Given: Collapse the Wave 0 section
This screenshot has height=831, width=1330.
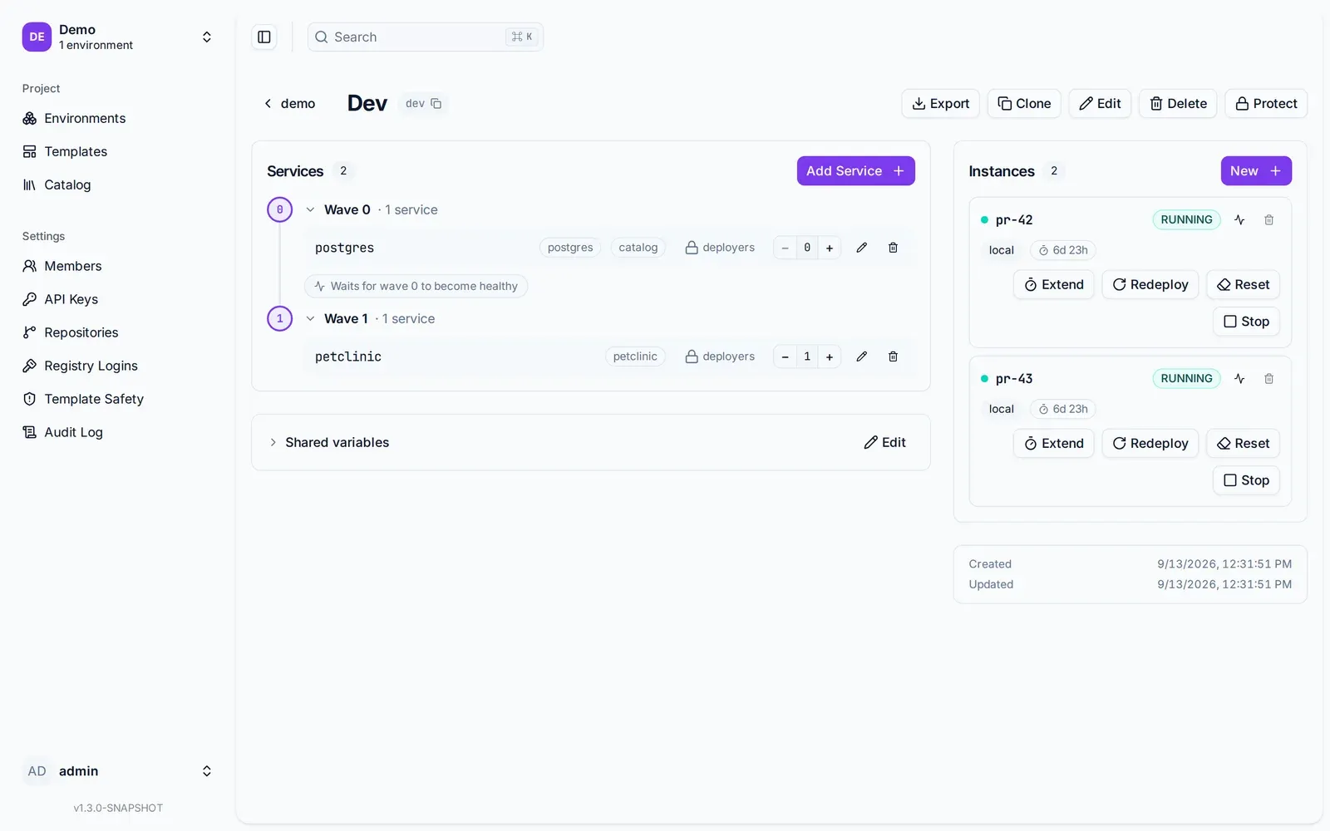Looking at the screenshot, I should 310,209.
